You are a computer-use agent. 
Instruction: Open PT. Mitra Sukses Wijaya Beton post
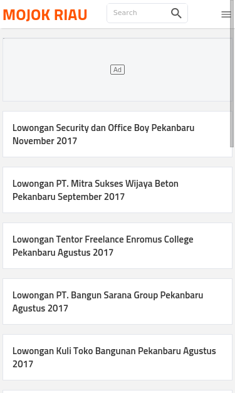[x=118, y=190]
